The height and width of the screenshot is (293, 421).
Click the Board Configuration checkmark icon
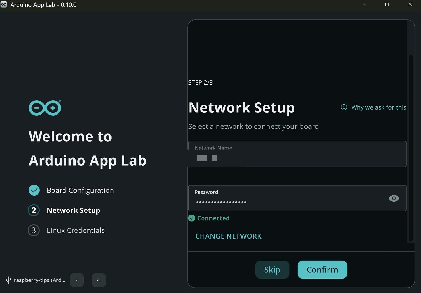(34, 190)
